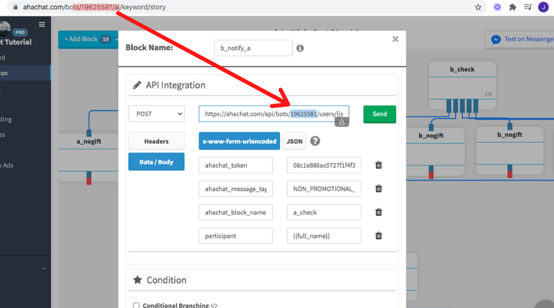
Task: Tick the Conditional Branching checkbox
Action: [136, 305]
